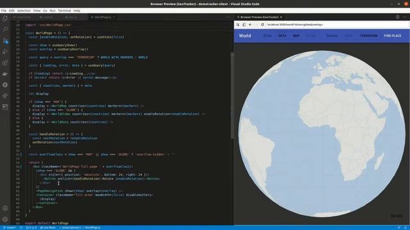The image size is (410, 230).
Task: Open the Manage gear in activity bar
Action: point(5,219)
